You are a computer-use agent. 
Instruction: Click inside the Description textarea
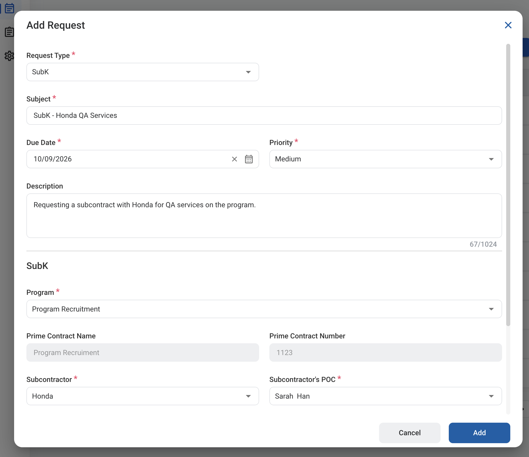click(264, 216)
